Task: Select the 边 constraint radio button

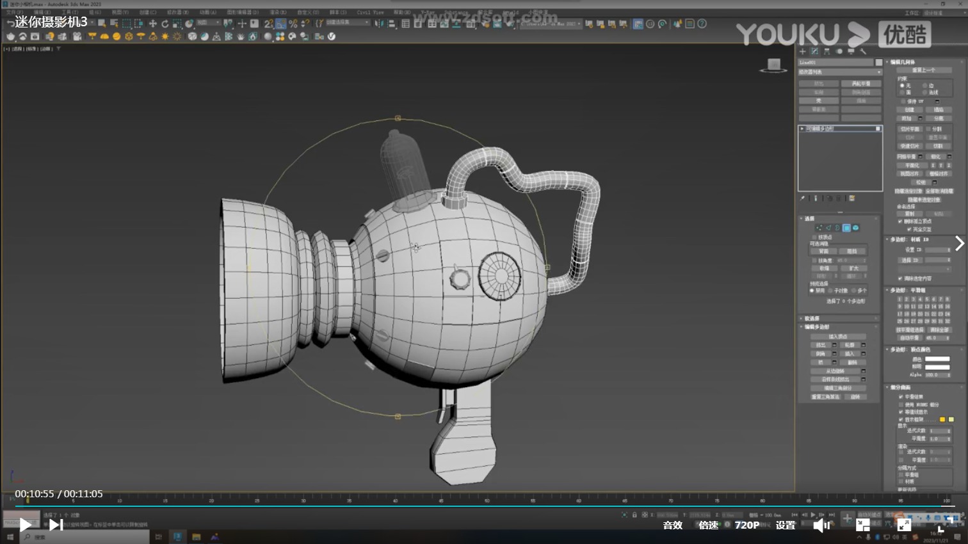Action: click(x=925, y=85)
